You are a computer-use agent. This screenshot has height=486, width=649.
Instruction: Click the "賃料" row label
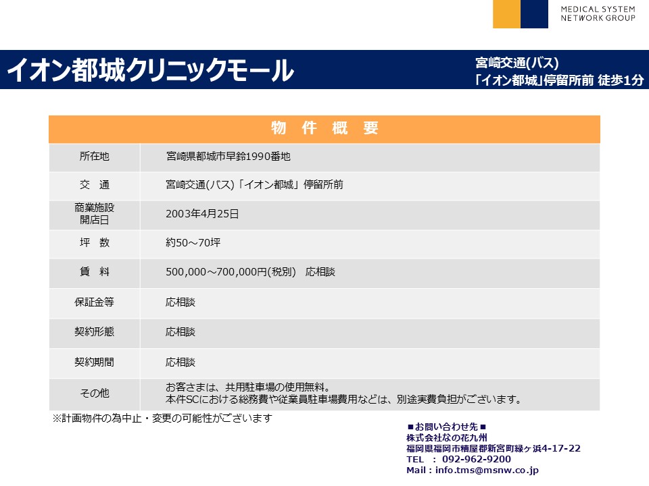[95, 272]
